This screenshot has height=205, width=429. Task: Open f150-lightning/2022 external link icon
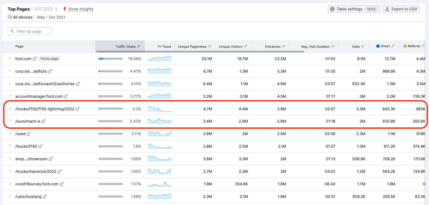tap(78, 109)
